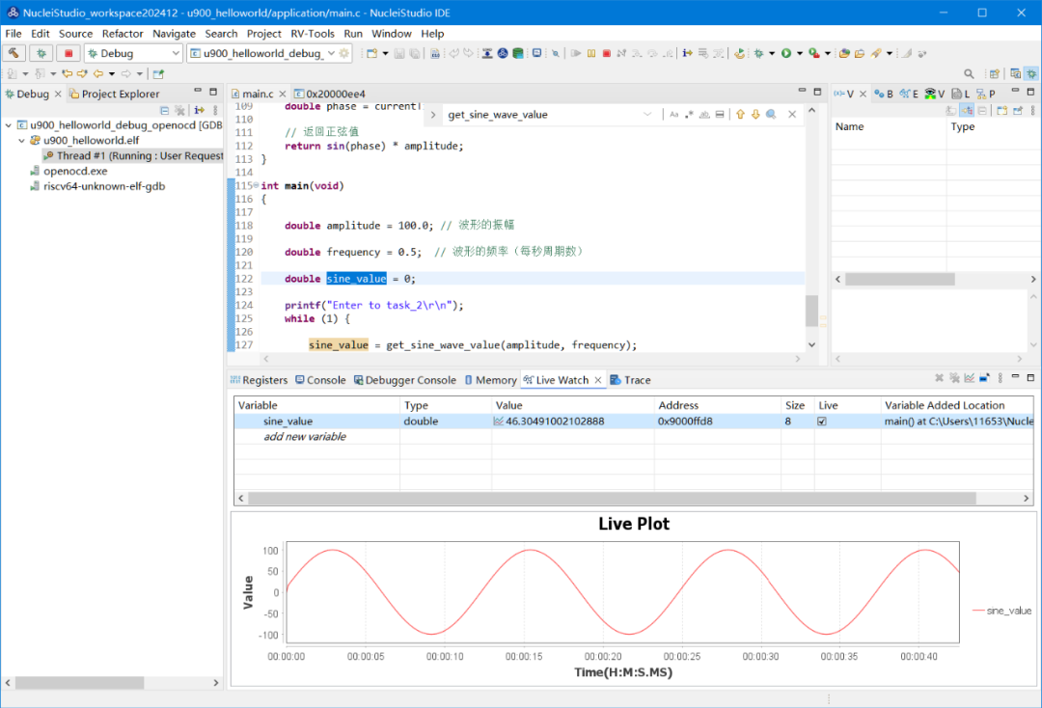This screenshot has width=1042, height=708.
Task: Switch to the Debugger Console tab
Action: pyautogui.click(x=404, y=380)
